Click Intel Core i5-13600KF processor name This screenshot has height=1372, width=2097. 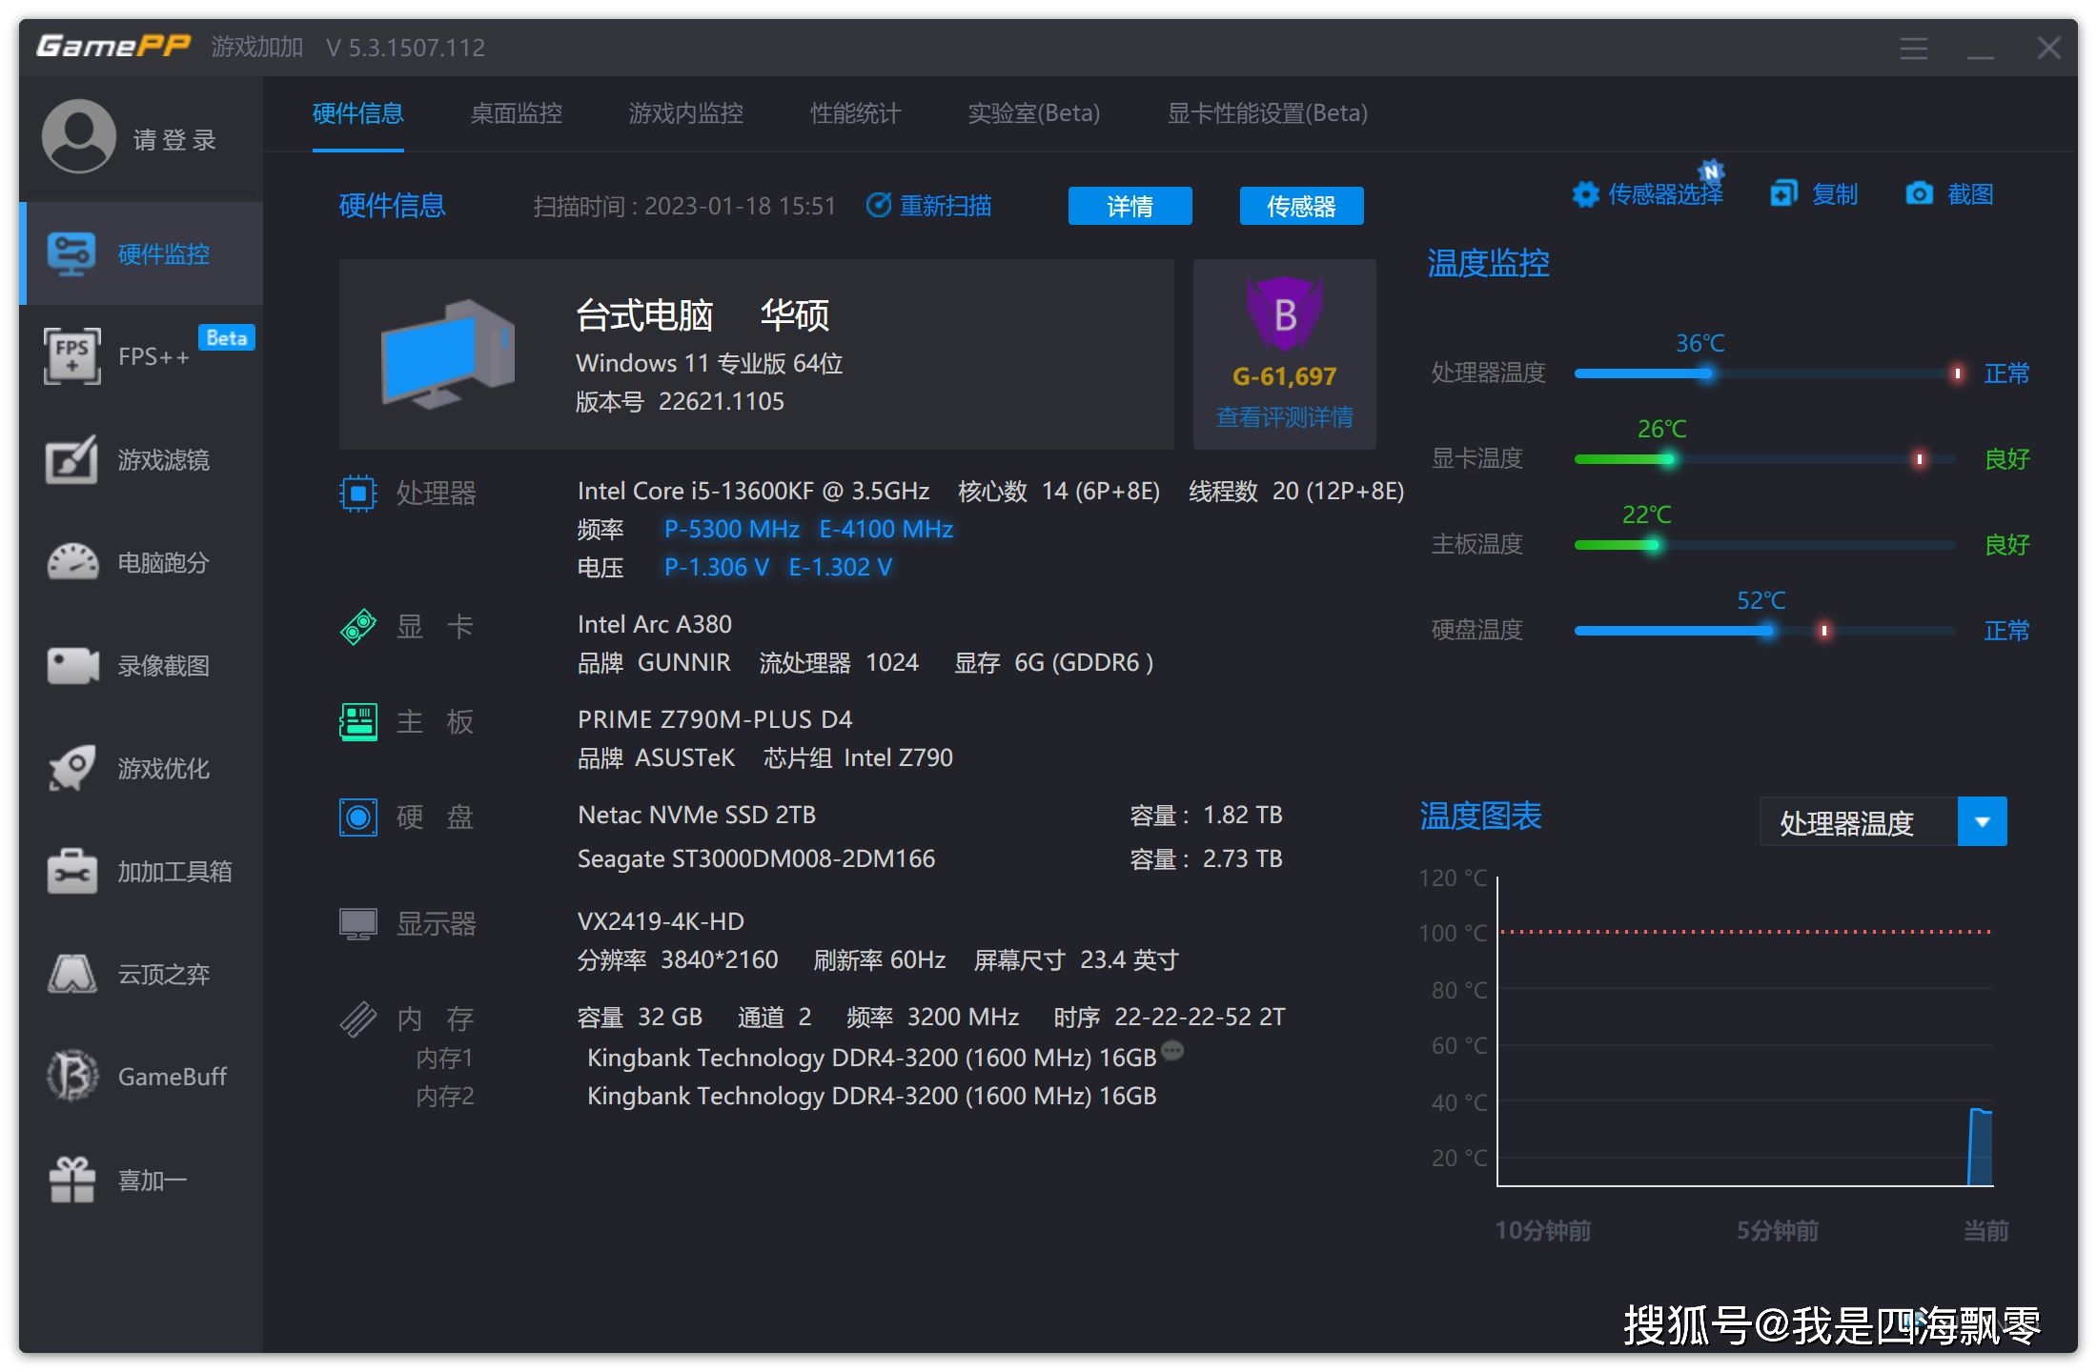tap(753, 491)
